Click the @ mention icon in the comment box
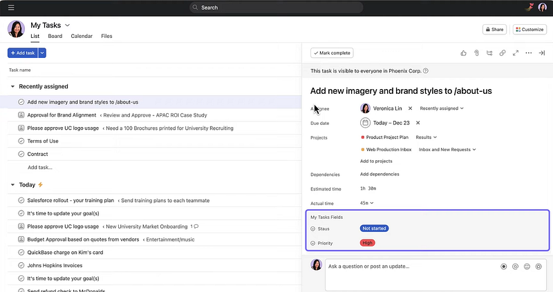The image size is (553, 292). 515,266
